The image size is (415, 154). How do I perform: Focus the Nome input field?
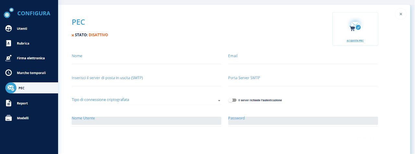tap(146, 59)
